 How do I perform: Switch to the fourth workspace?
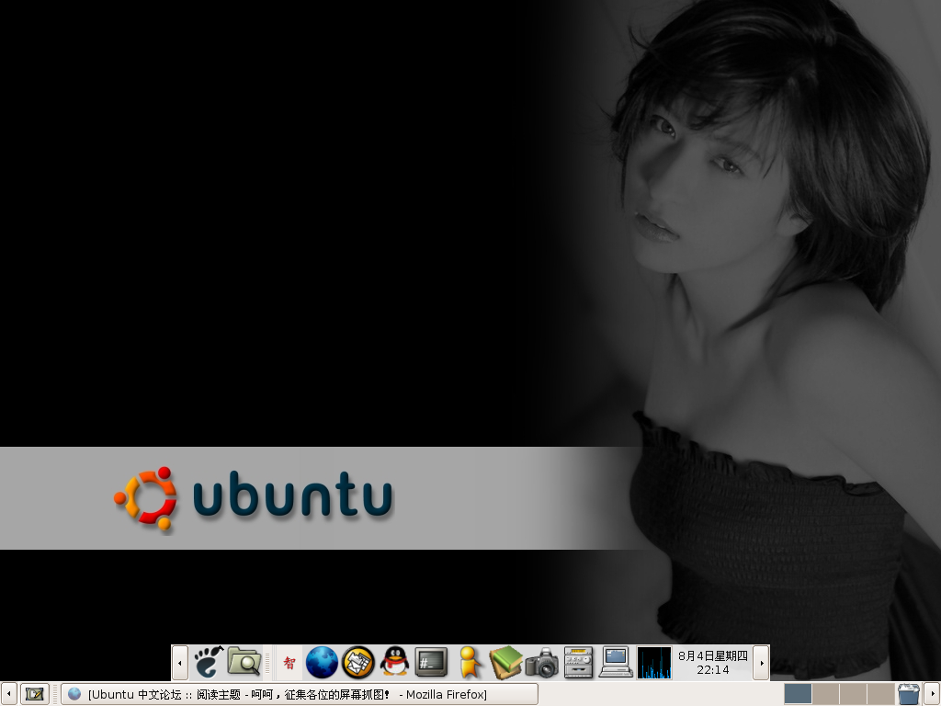click(x=880, y=694)
